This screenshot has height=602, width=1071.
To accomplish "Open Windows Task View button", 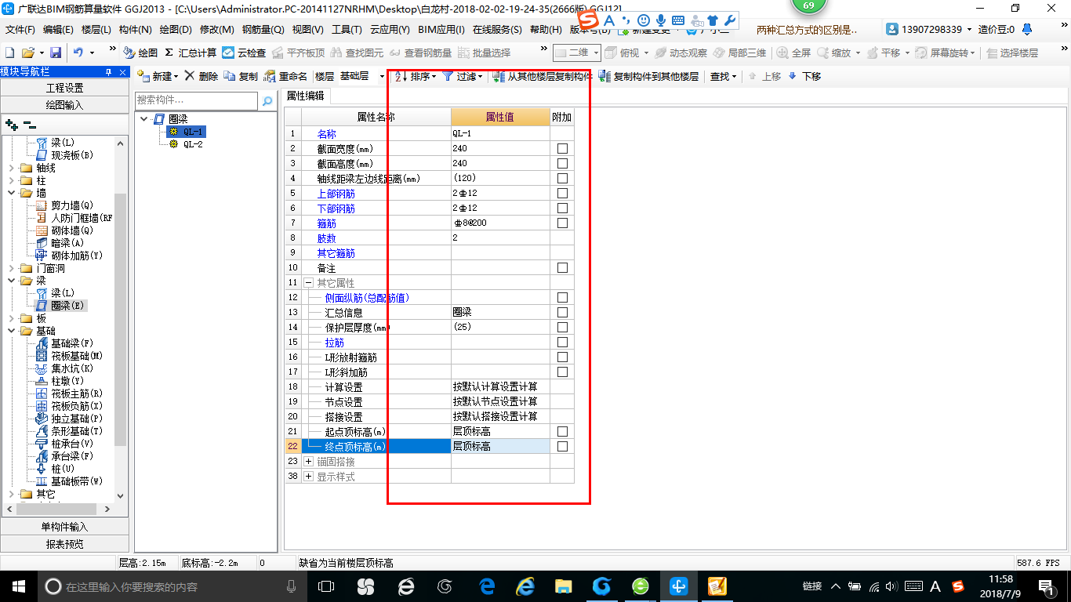I will 325,586.
